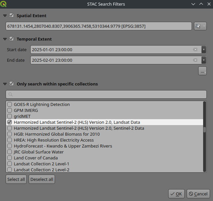Click the Temporal Extent section title
This screenshot has height=201, width=213.
[x=34, y=39]
